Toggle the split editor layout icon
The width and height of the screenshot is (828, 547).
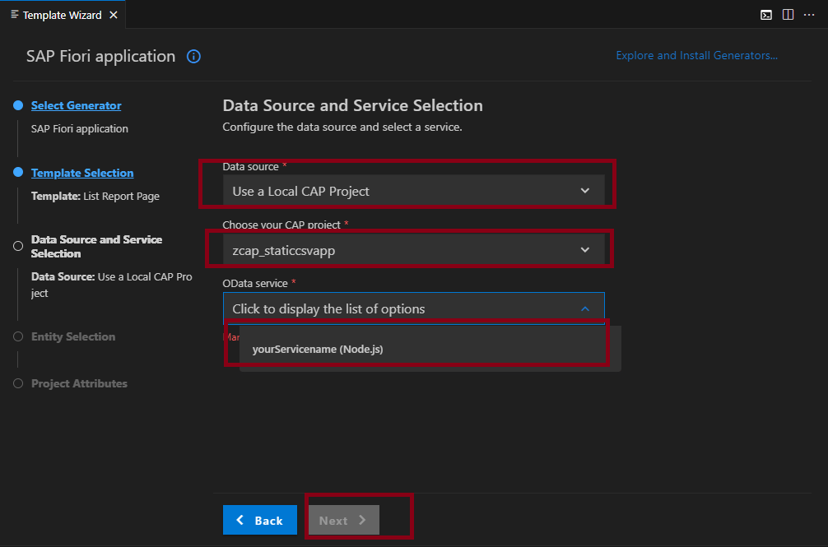788,15
